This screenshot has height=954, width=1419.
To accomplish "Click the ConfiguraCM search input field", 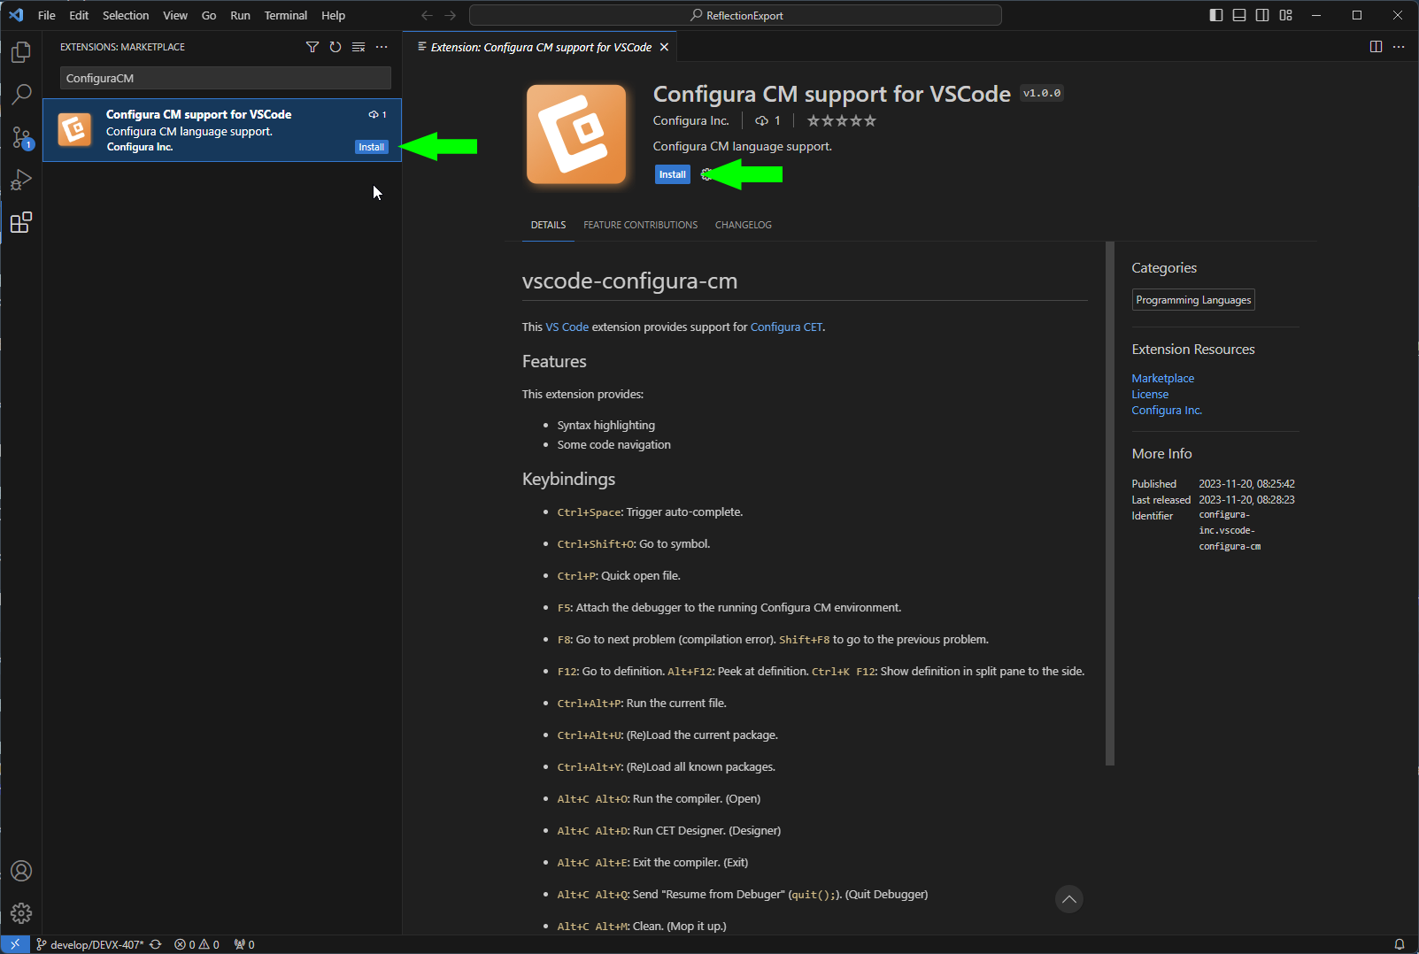I will coord(224,78).
